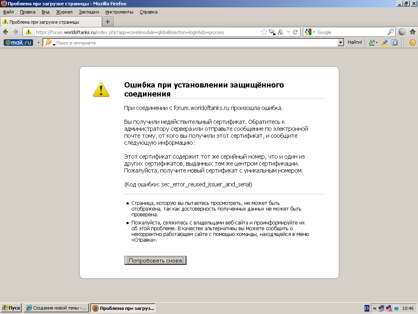Expand the Mail.ru search field dropdown
This screenshot has height=314, width=418.
(x=340, y=43)
